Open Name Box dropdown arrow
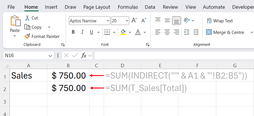 click(50, 56)
